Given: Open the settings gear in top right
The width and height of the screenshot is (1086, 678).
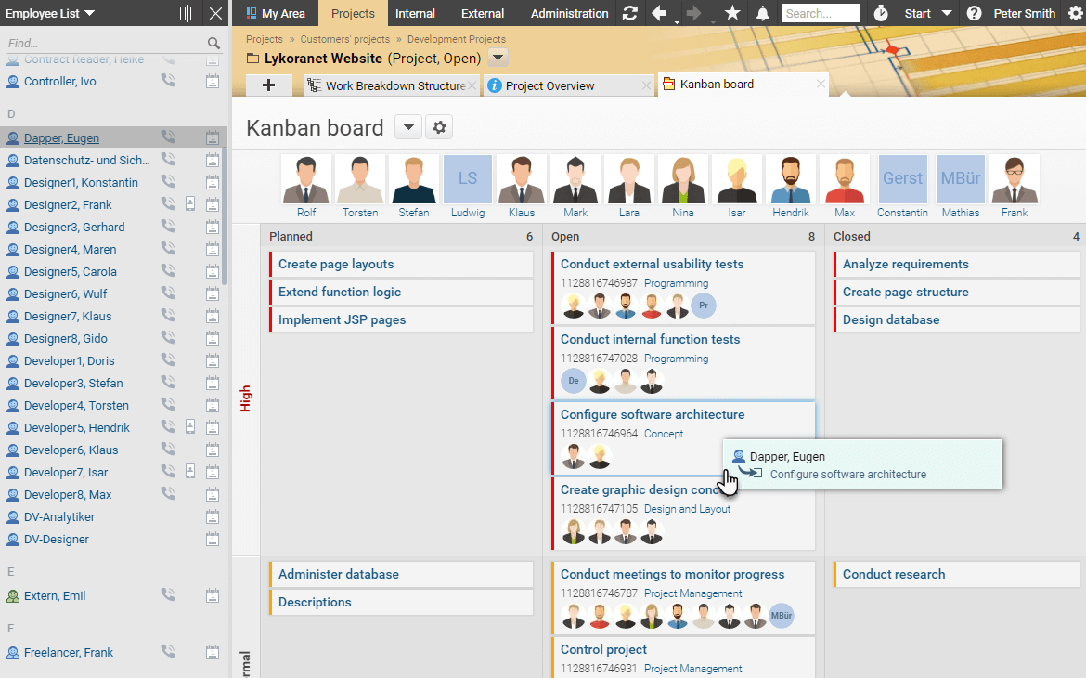Looking at the screenshot, I should [1075, 13].
